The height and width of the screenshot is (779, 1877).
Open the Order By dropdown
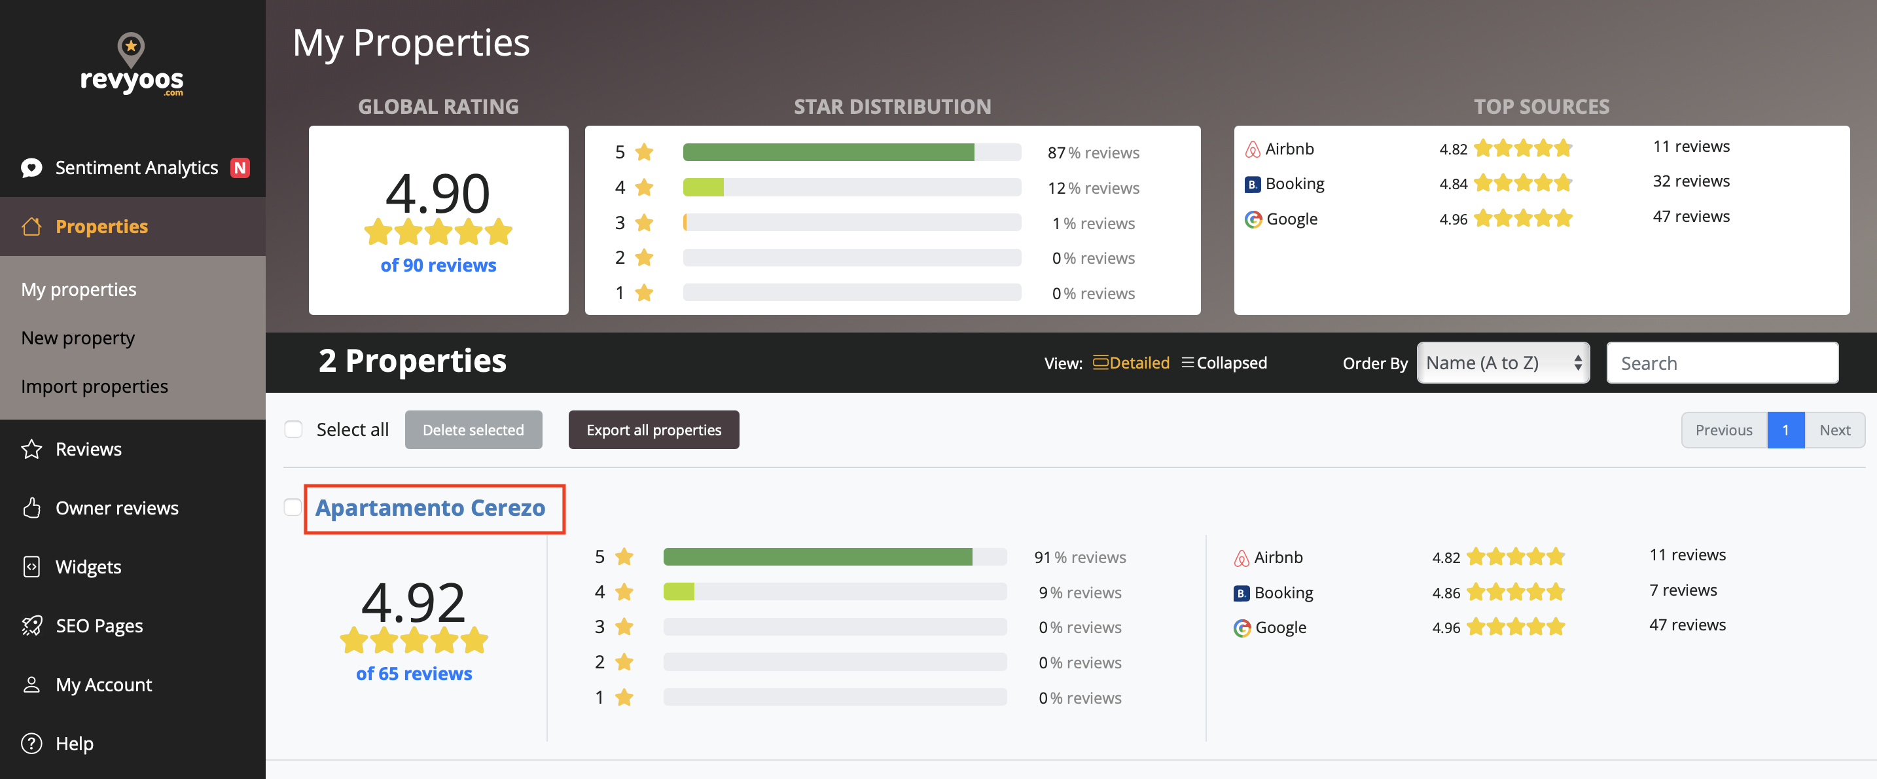pos(1503,363)
